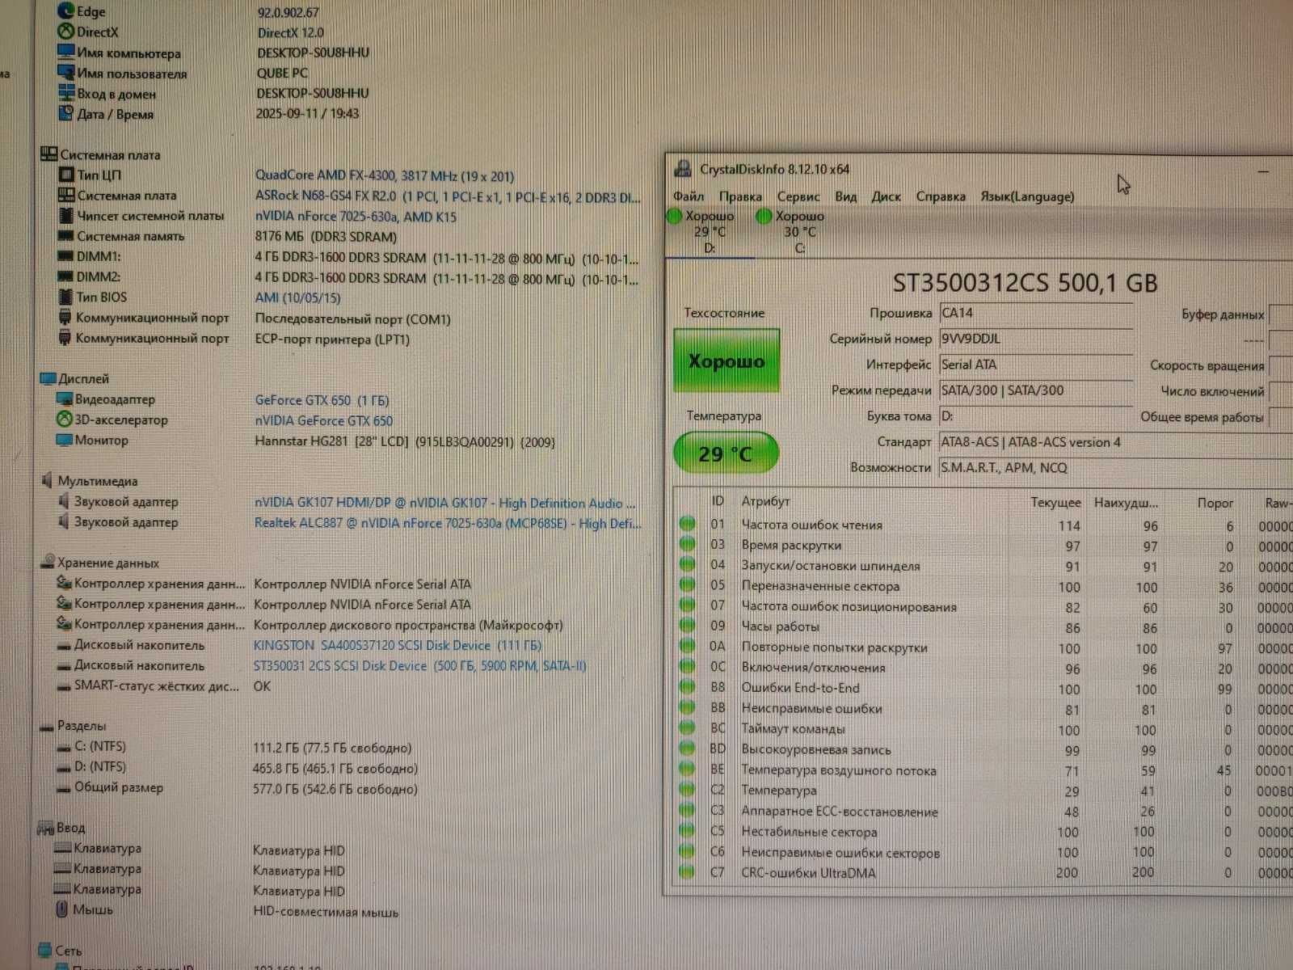Open the ST350031 2CS SCSI Disk Device link
This screenshot has height=970, width=1293.
pos(419,665)
